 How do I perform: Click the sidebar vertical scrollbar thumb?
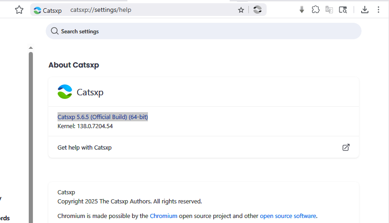[31, 138]
